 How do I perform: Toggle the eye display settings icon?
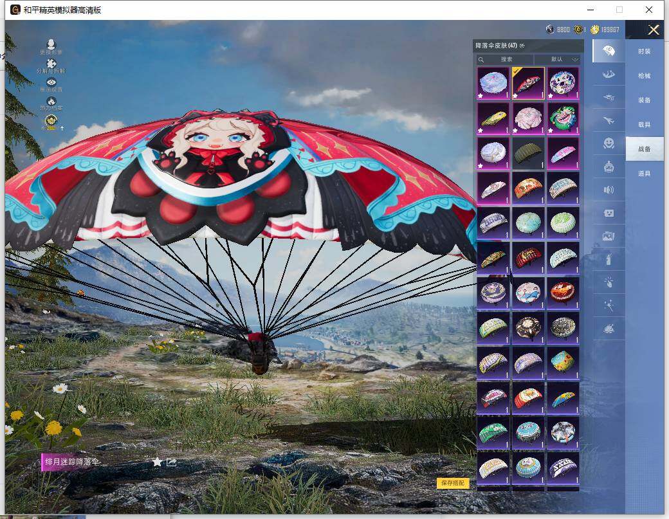click(x=51, y=82)
